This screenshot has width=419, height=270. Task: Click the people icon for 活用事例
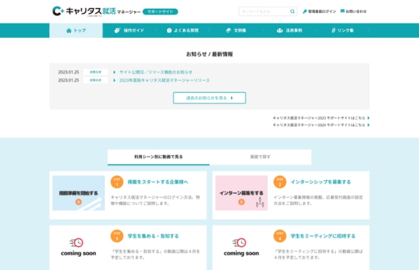[280, 30]
